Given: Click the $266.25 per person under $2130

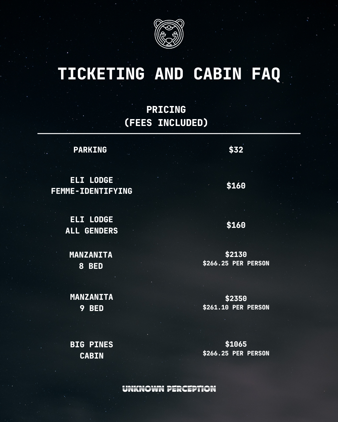Looking at the screenshot, I should point(236,263).
